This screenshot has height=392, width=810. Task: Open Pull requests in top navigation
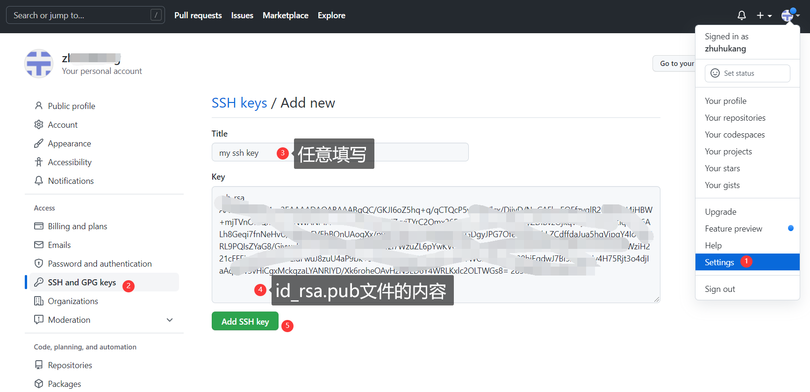(x=198, y=15)
